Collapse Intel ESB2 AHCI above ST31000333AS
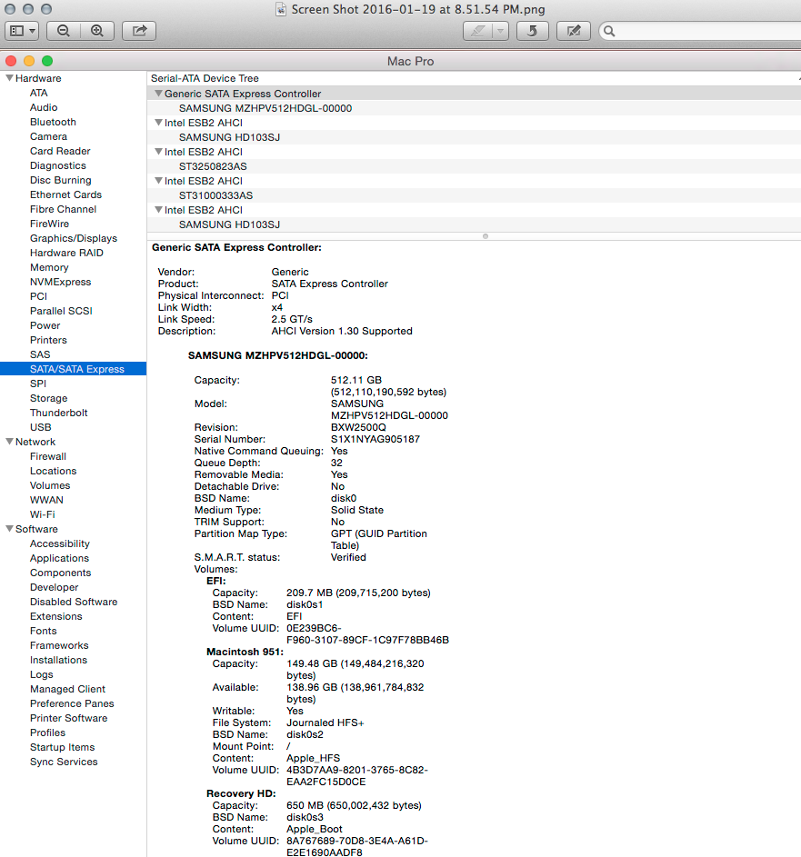 click(158, 180)
